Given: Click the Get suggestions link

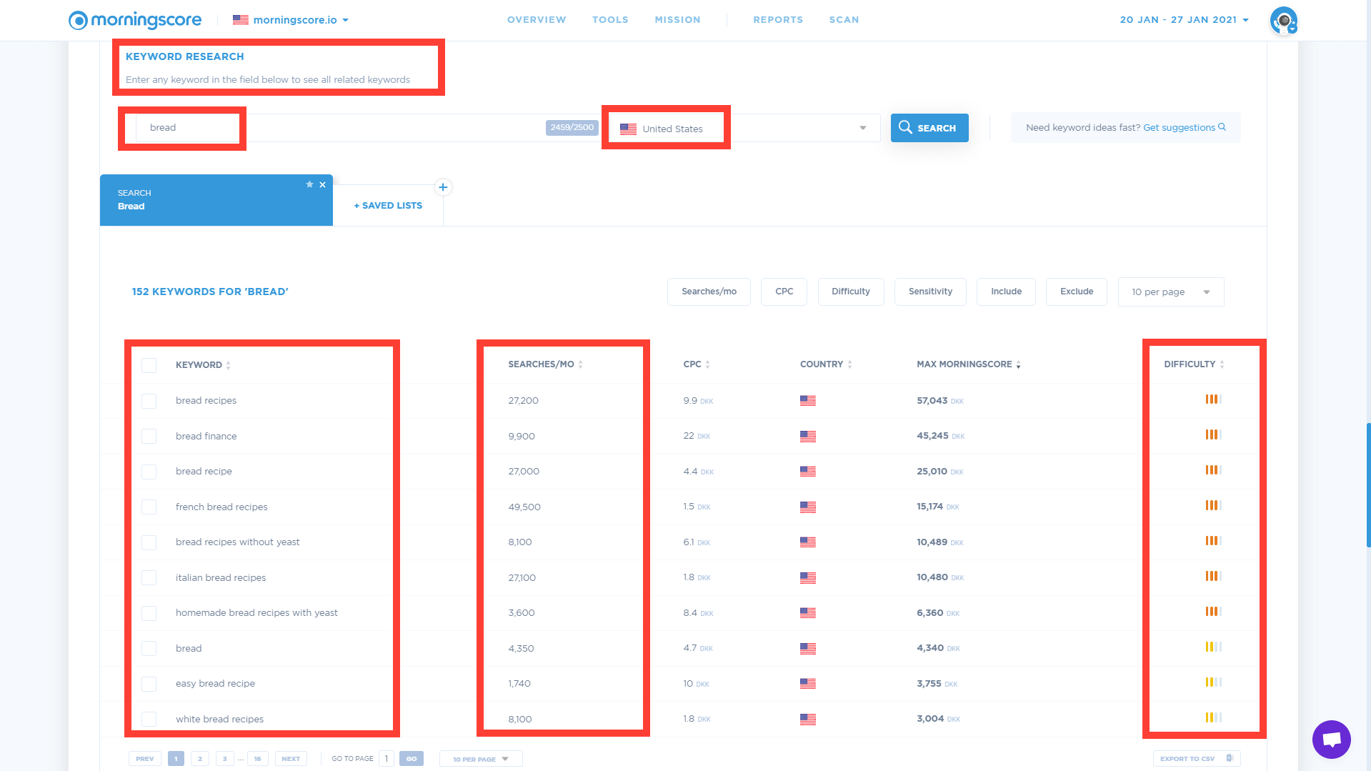Looking at the screenshot, I should coord(1179,127).
